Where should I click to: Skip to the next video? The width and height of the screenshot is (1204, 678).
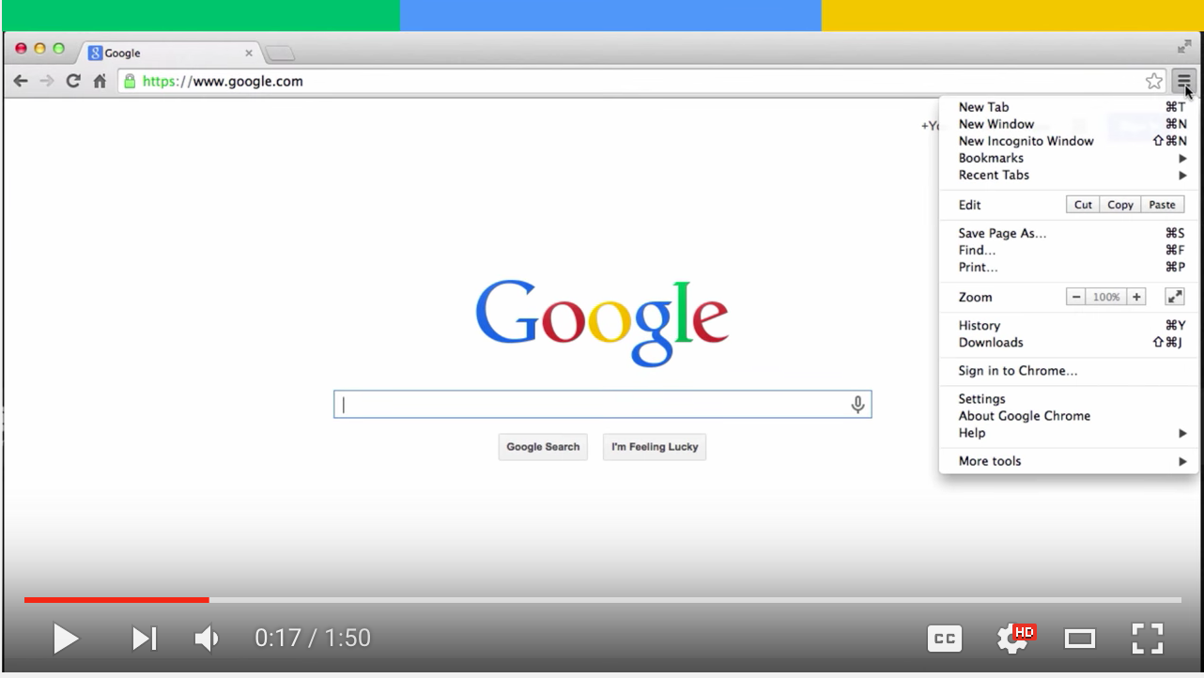coord(144,639)
